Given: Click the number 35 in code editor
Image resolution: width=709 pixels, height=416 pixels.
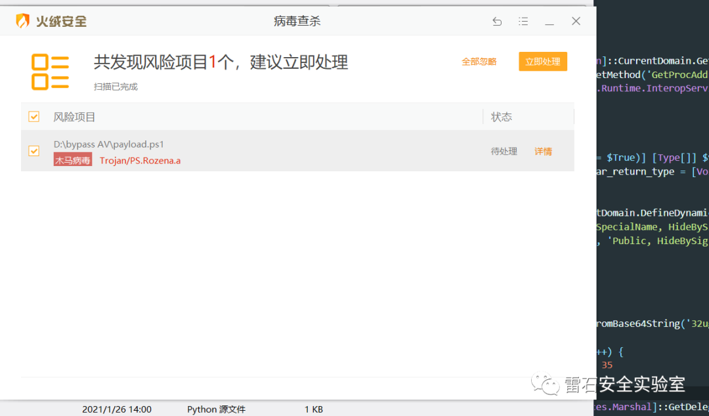Looking at the screenshot, I should [x=607, y=365].
